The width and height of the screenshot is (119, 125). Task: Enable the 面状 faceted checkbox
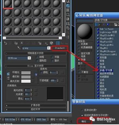[53, 61]
